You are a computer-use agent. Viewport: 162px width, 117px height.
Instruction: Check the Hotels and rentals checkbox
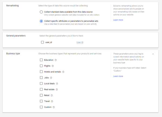tap(41, 72)
